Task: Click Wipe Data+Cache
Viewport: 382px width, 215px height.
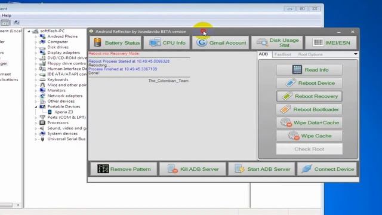Action: coord(309,122)
